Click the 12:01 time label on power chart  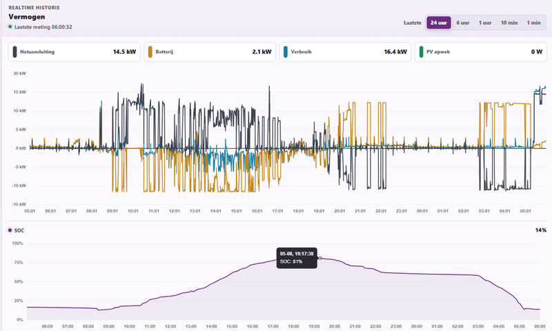pyautogui.click(x=175, y=211)
